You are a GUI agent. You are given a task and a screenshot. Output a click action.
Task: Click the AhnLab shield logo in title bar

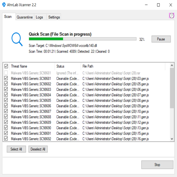coord(4,5)
